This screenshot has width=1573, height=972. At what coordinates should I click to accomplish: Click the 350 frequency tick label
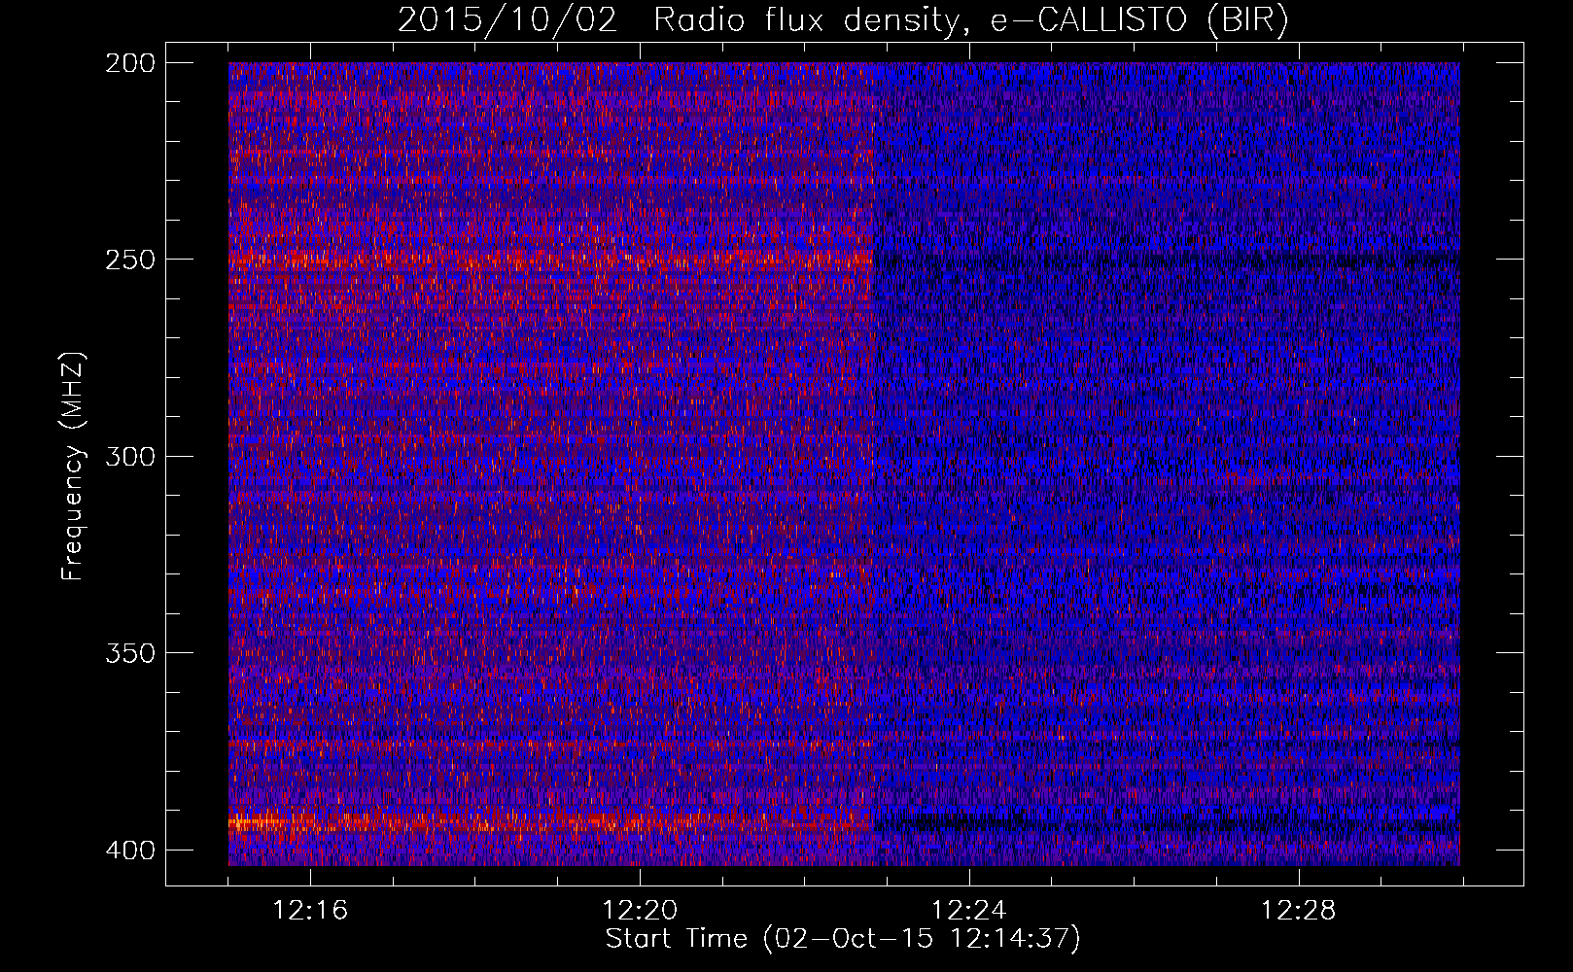[129, 653]
